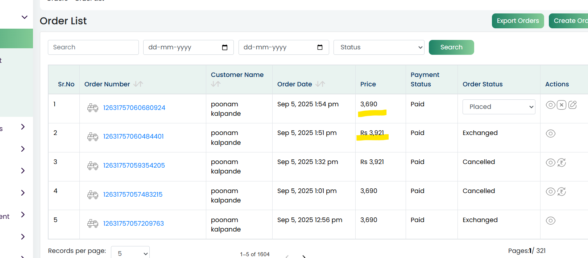Click price 'Rs 3,921' in row 3
This screenshot has width=588, height=258.
[x=372, y=162]
